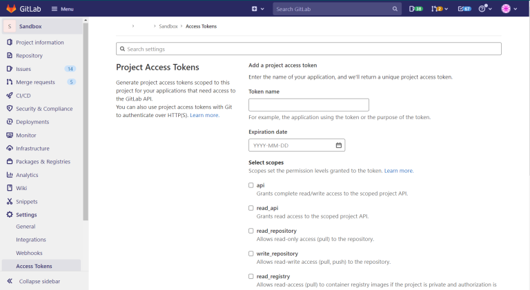Click the GitLab fox logo
This screenshot has width=530, height=290.
click(x=11, y=9)
